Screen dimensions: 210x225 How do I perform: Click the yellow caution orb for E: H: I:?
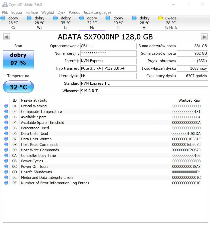[x=160, y=18]
